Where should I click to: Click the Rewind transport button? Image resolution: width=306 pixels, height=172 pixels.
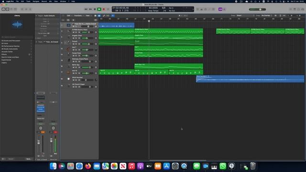86,9
